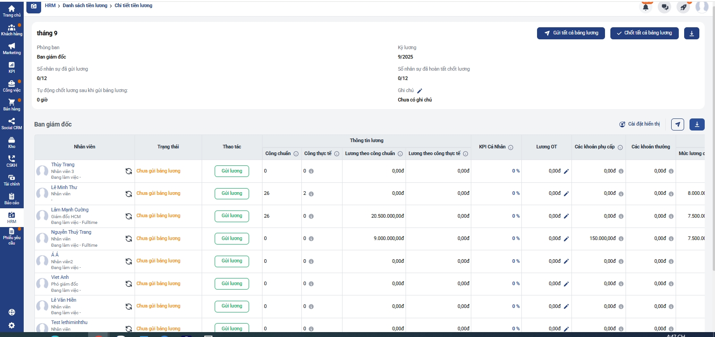Click the download button at top right
715x337 pixels.
(x=691, y=33)
